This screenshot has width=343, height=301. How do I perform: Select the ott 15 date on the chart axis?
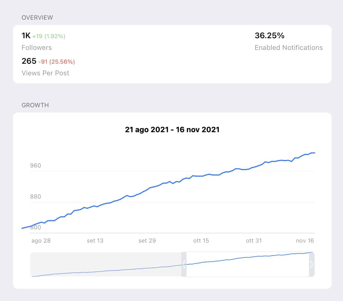click(201, 240)
